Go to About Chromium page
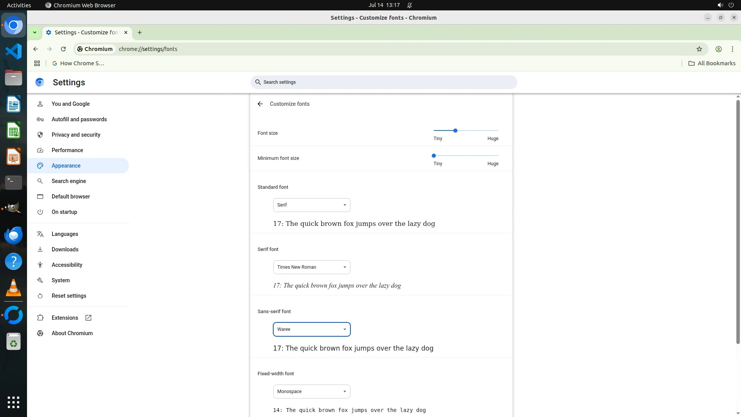This screenshot has height=417, width=741. pyautogui.click(x=72, y=333)
